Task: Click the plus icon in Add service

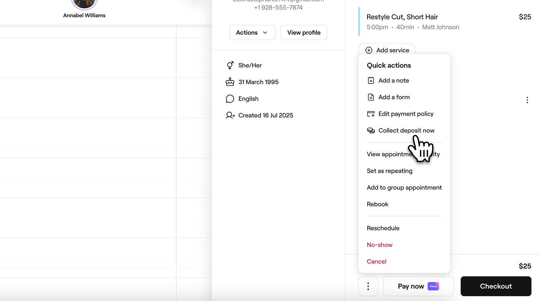Action: [369, 50]
